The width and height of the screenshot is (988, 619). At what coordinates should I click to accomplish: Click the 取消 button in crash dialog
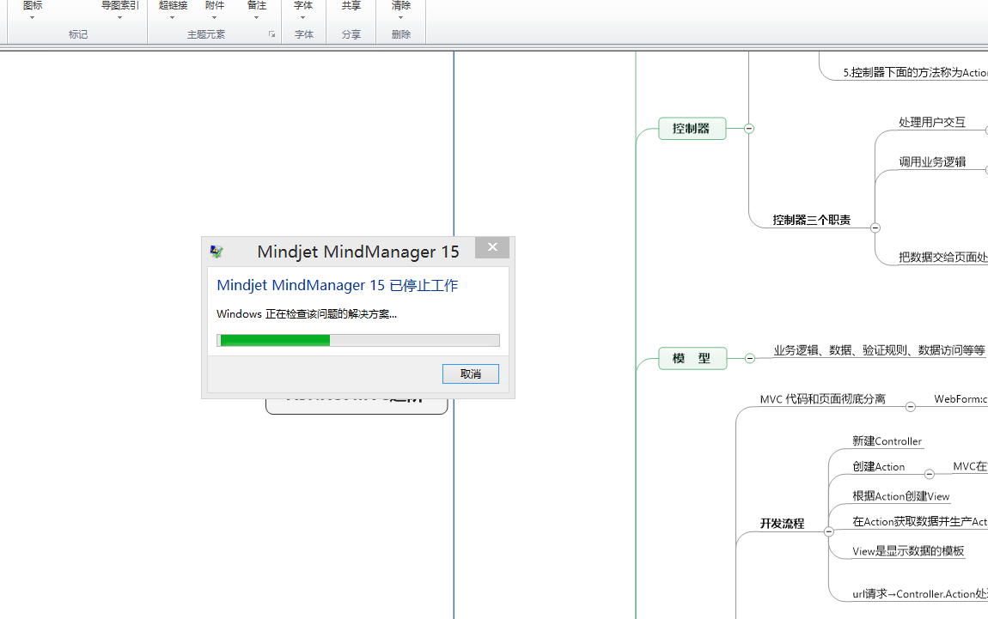click(471, 373)
